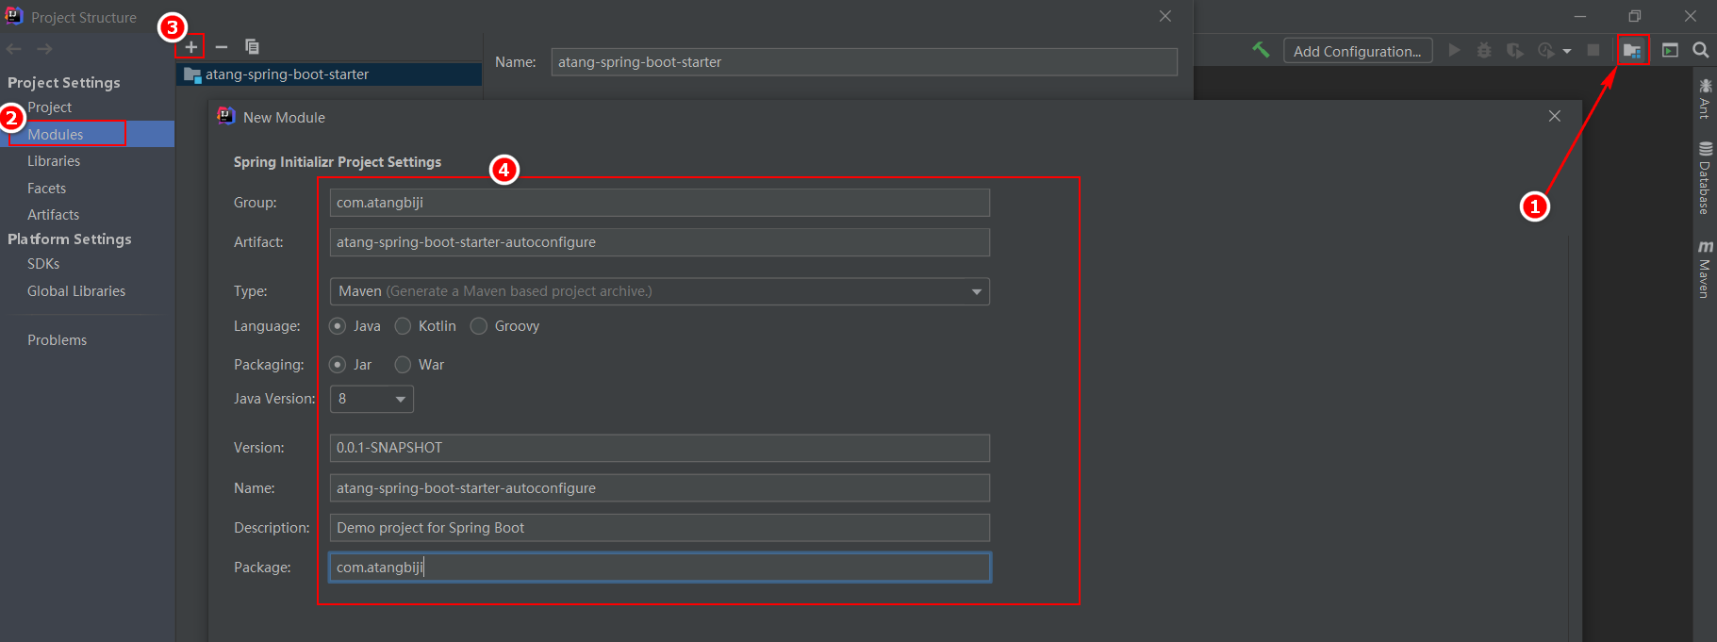Screen dimensions: 1717x642
Task: Click the Description input field
Action: (660, 528)
